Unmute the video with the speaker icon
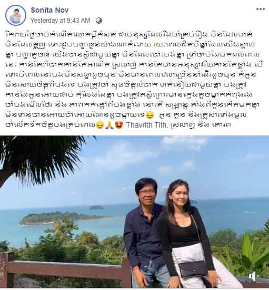 [x=254, y=276]
